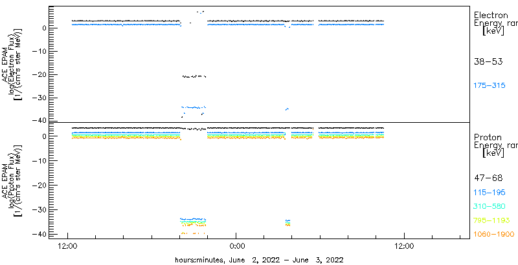Click the 38-53 electron energy legend label

(x=488, y=61)
